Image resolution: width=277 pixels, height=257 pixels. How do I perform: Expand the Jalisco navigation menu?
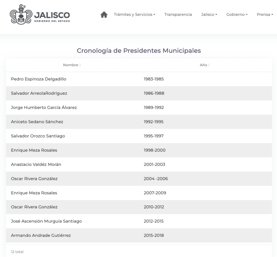[209, 15]
